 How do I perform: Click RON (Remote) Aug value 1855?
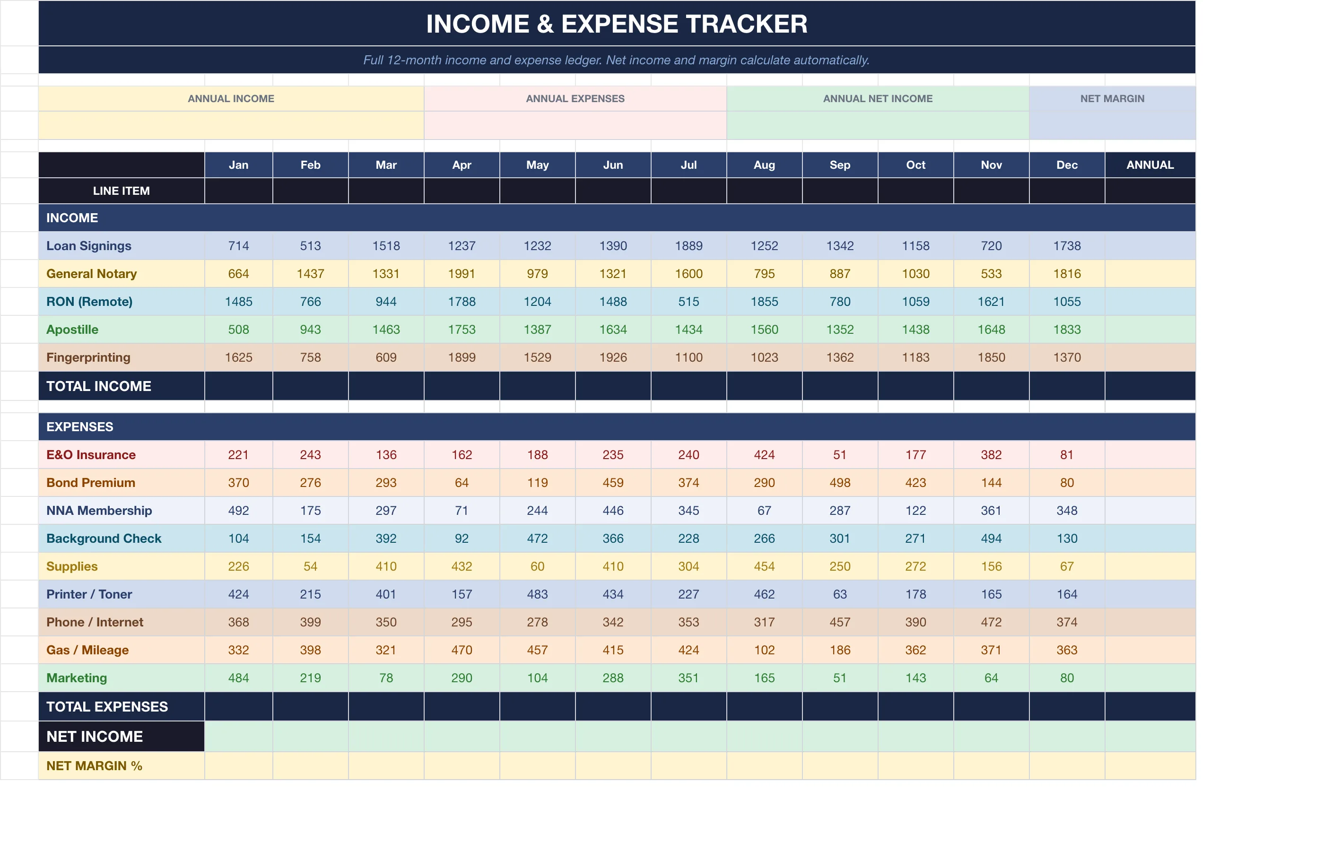[x=764, y=302]
